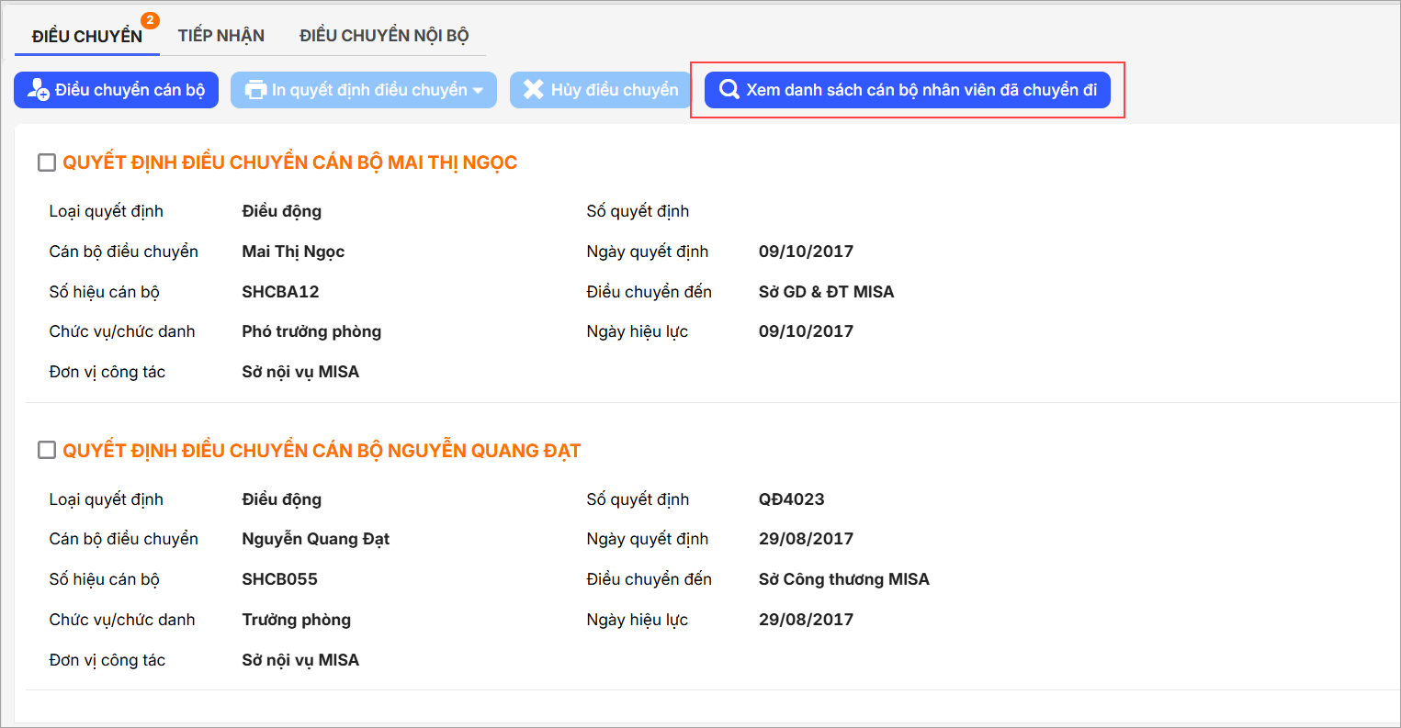This screenshot has width=1401, height=728.
Task: Click the X icon on Hủy điều chuyển
Action: click(x=533, y=89)
